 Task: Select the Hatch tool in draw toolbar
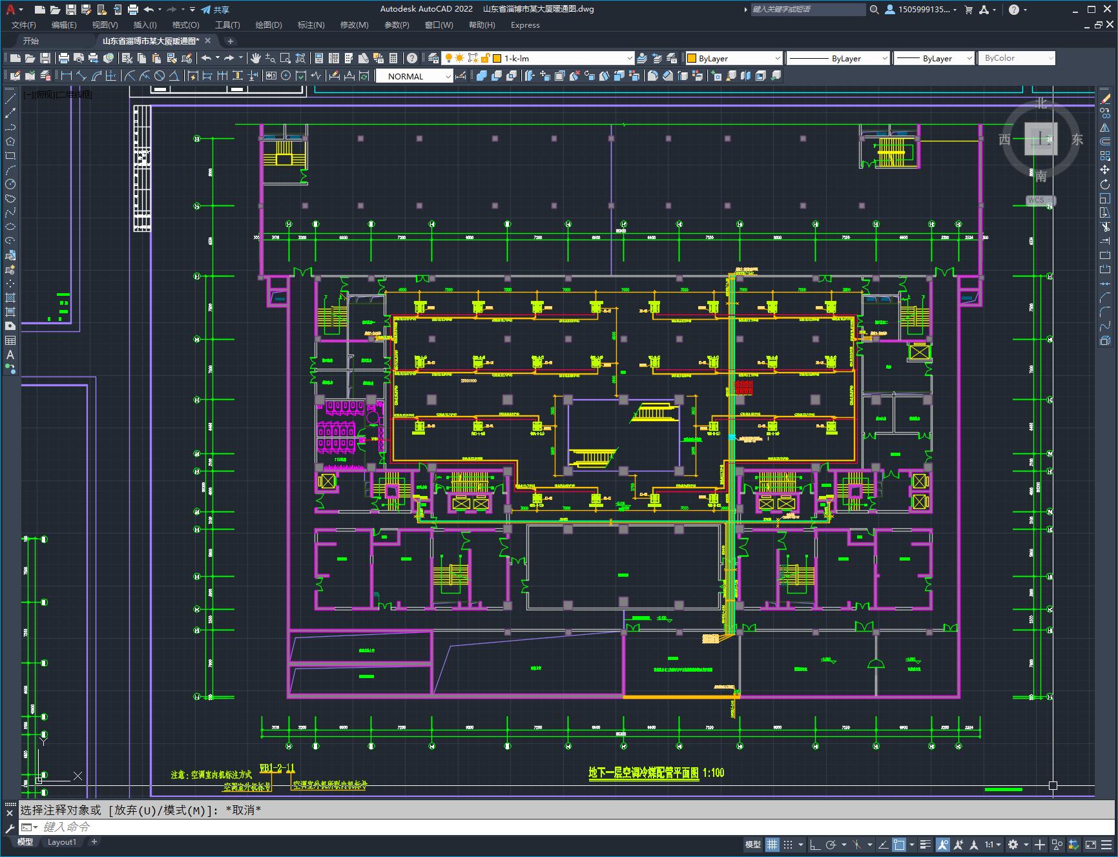(10, 298)
